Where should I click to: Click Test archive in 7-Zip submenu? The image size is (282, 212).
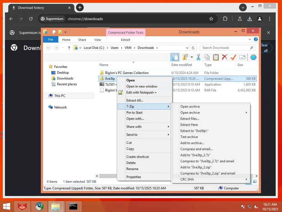point(211,137)
